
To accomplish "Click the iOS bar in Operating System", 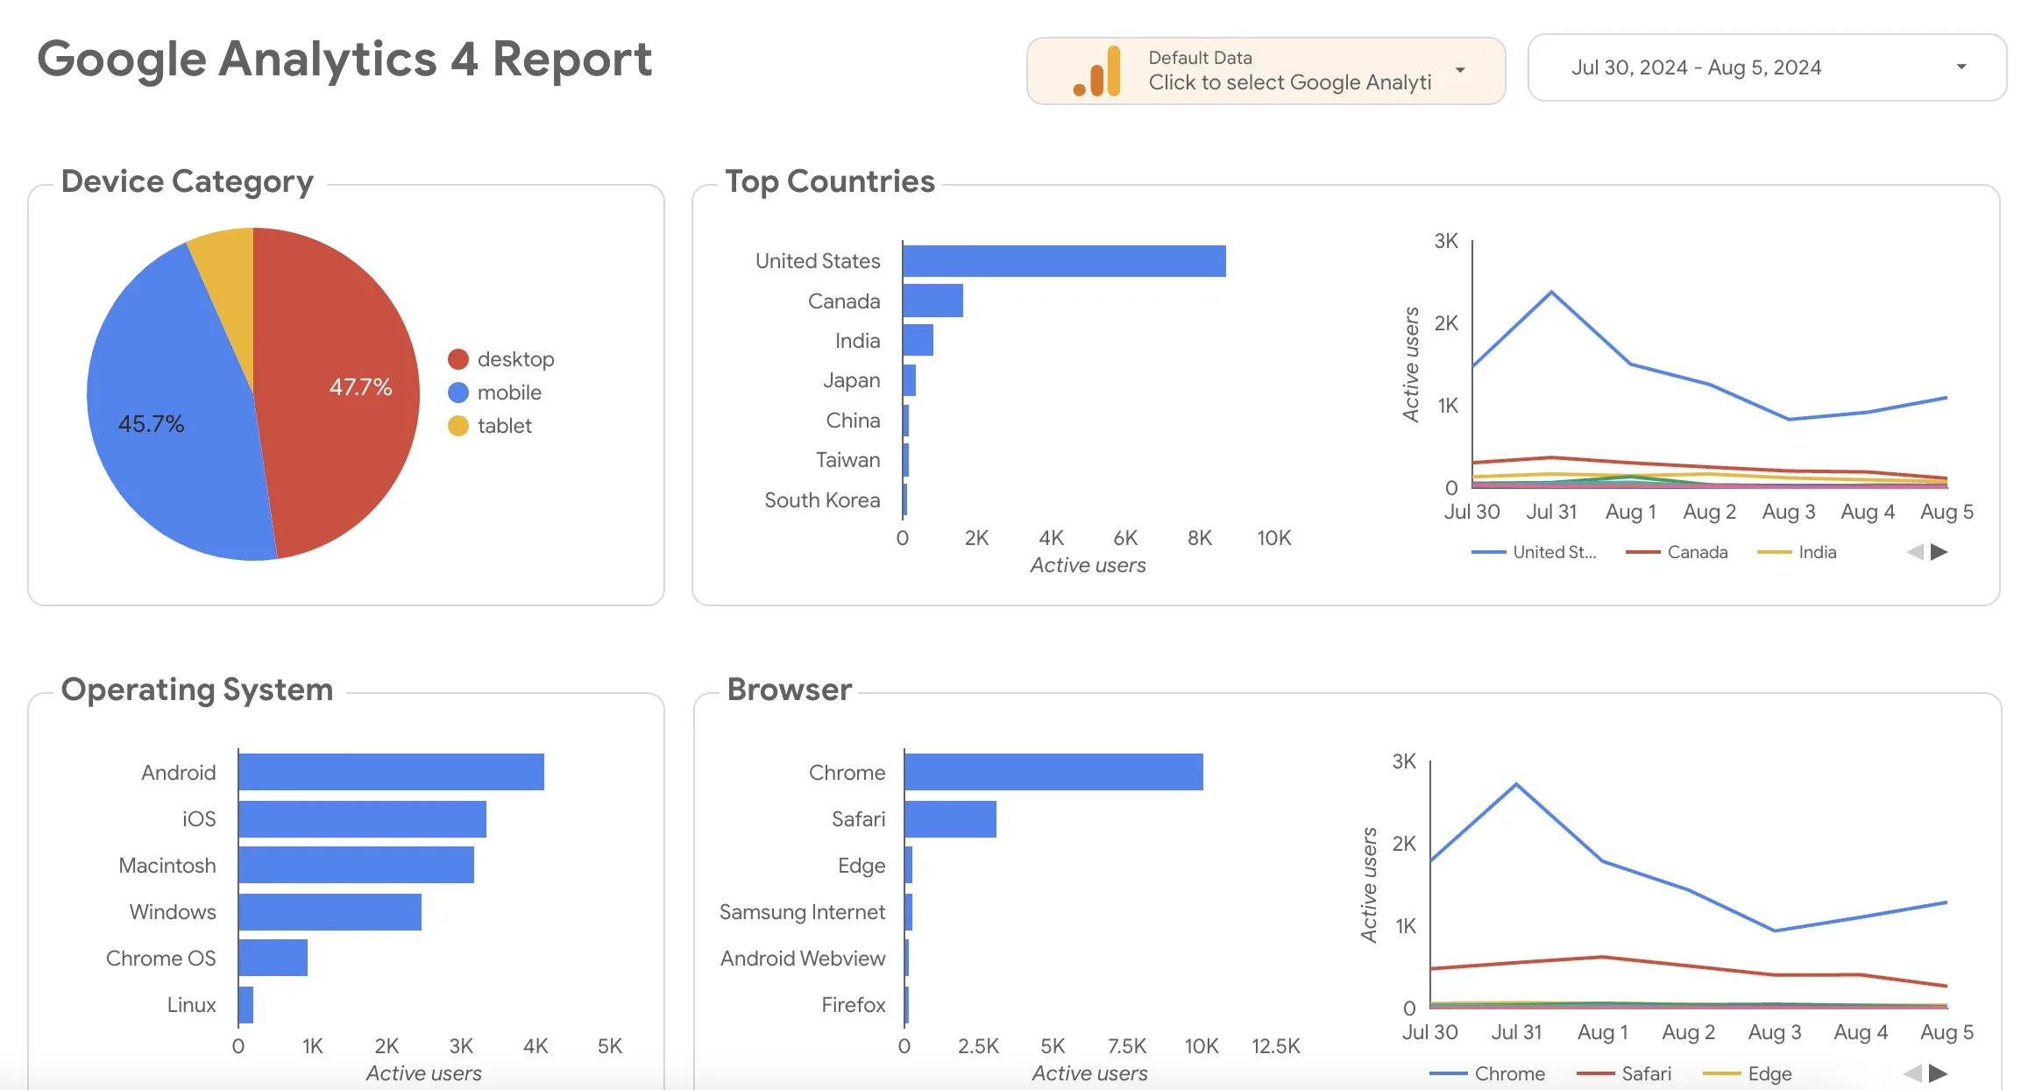I will [362, 818].
